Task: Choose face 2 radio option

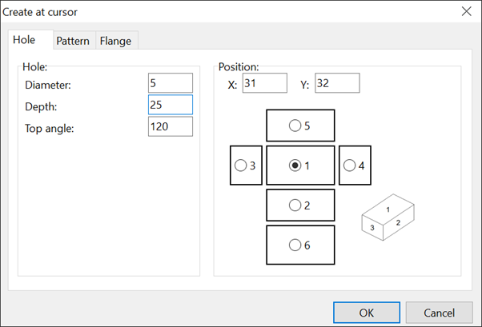Action: [299, 205]
